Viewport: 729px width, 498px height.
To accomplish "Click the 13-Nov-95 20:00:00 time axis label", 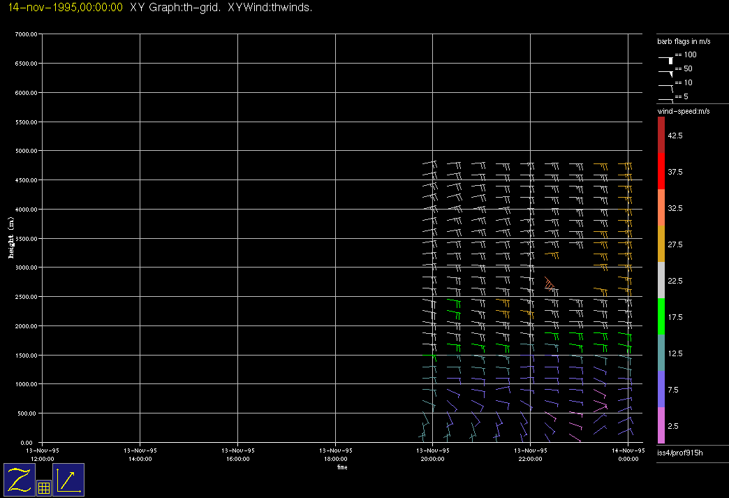I will [432, 455].
